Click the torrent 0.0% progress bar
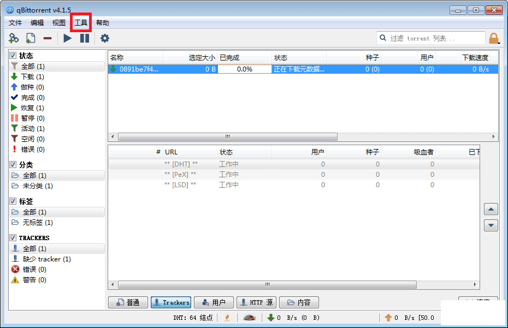This screenshot has height=328, width=508. (245, 69)
